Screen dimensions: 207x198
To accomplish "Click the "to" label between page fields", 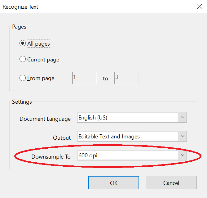I will (x=105, y=79).
